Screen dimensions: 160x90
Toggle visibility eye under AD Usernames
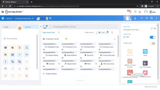click(99, 66)
